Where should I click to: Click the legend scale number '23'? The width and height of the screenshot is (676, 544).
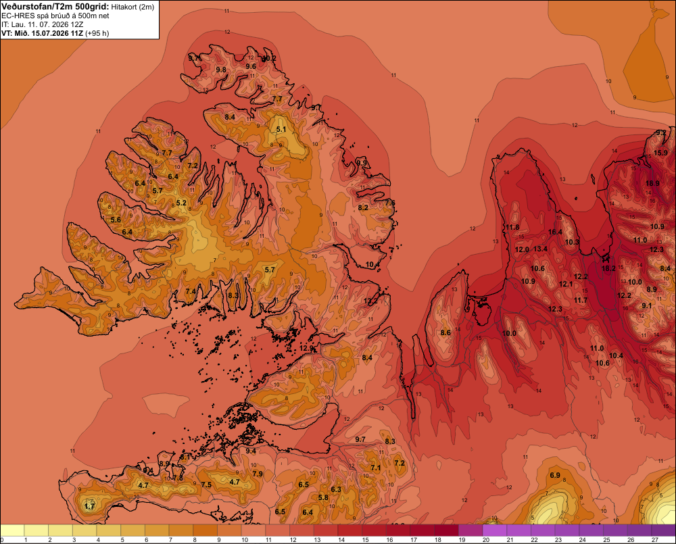point(558,540)
